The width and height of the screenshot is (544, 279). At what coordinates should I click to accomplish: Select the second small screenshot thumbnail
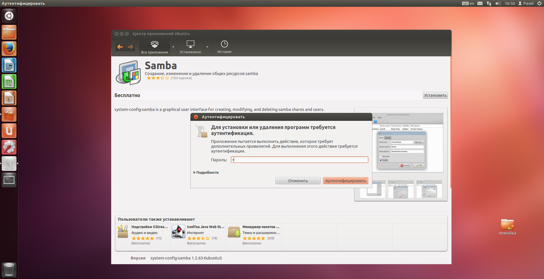[401, 189]
